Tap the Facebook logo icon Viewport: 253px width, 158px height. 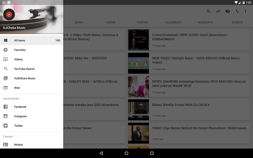point(6,107)
